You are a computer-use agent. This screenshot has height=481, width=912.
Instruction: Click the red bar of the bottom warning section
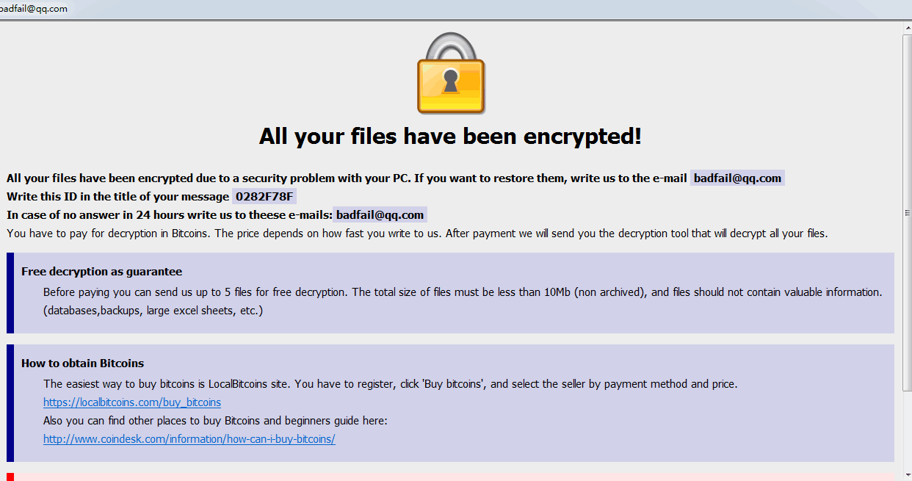[x=10, y=477]
